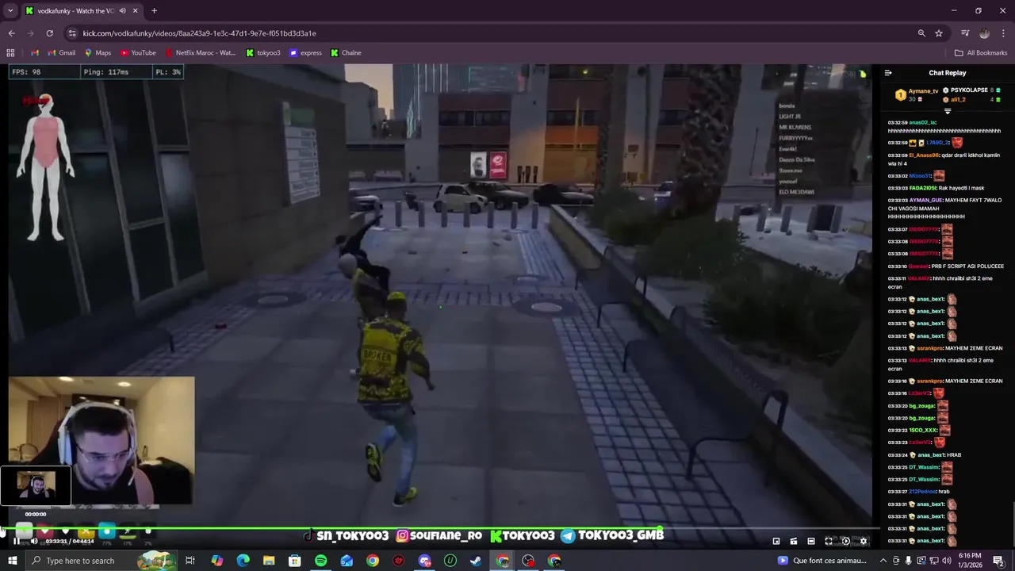Image resolution: width=1015 pixels, height=571 pixels.
Task: Mute tab via speaker icon on tab
Action: pyautogui.click(x=122, y=11)
